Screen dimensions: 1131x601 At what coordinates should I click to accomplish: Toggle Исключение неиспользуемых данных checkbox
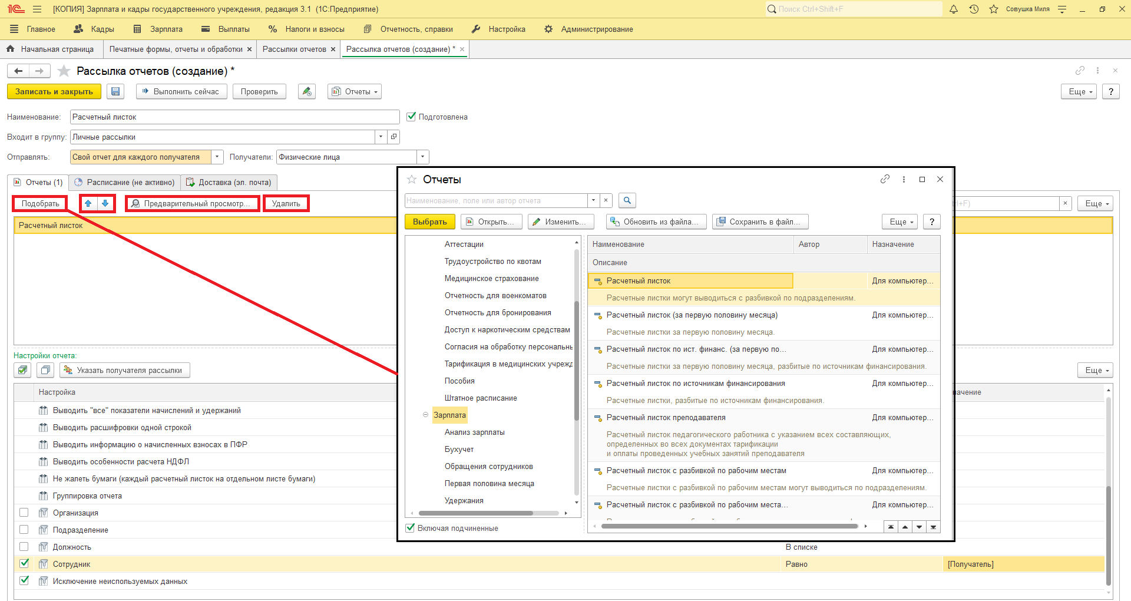point(24,580)
